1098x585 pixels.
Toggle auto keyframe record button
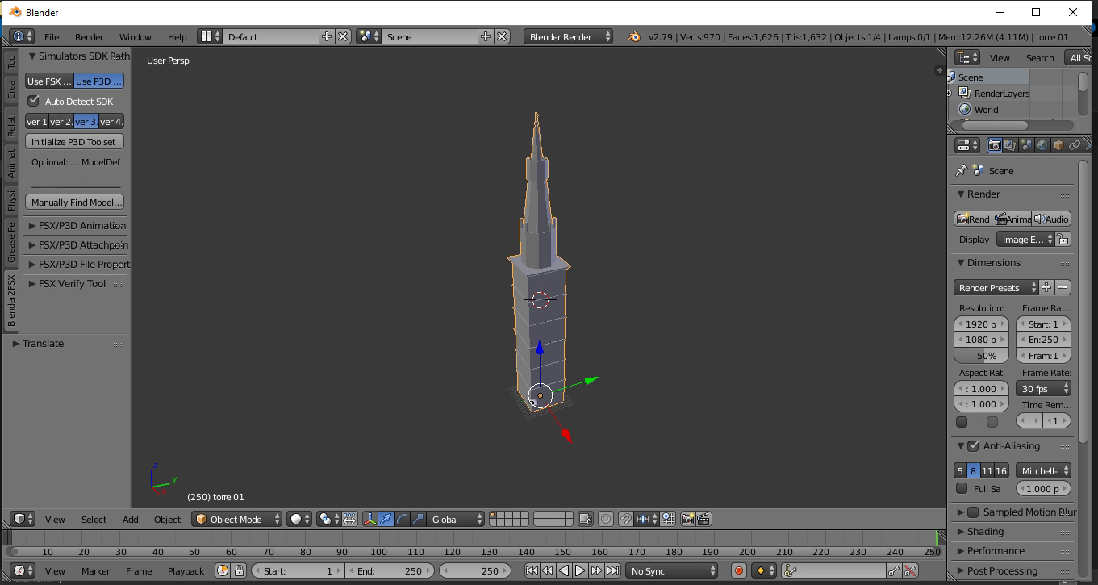point(738,570)
